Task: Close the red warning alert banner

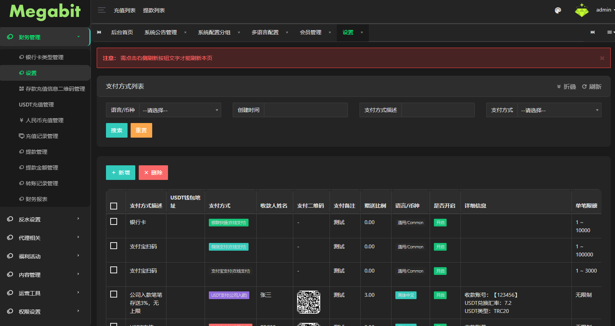Action: point(602,58)
